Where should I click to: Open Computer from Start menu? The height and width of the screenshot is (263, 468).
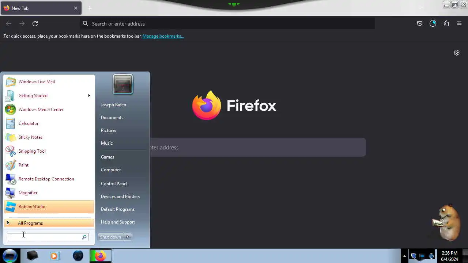coord(111,170)
